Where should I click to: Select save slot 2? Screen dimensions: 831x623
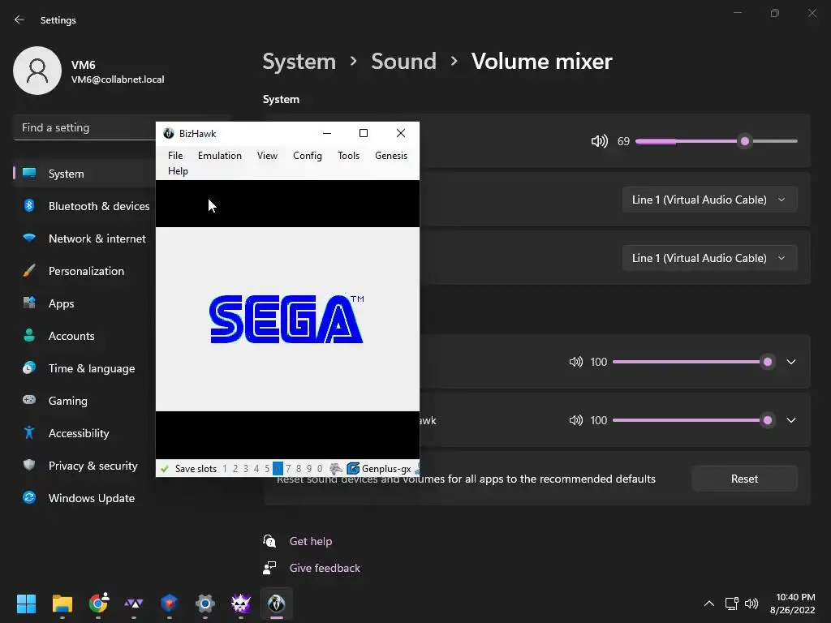(235, 469)
